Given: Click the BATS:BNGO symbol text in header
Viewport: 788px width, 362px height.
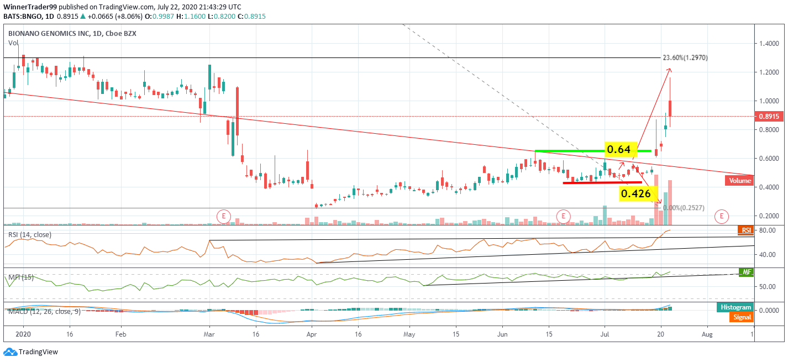Looking at the screenshot, I should click(x=22, y=17).
